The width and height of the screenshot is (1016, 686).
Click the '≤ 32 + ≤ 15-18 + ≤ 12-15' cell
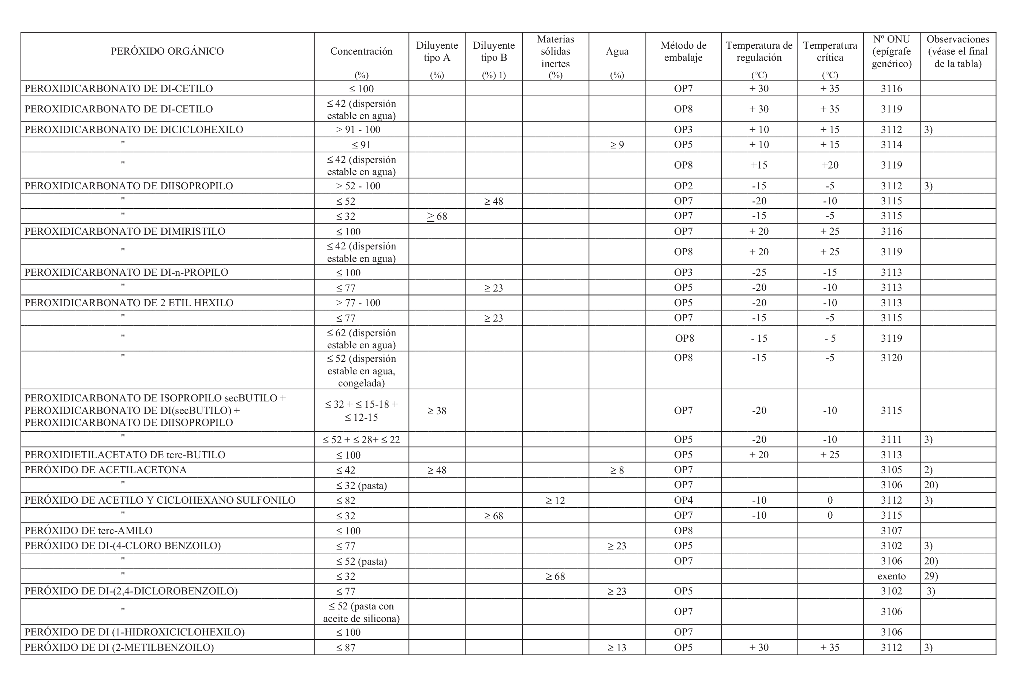(361, 410)
